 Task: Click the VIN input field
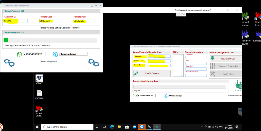tap(196, 63)
